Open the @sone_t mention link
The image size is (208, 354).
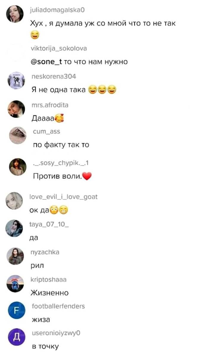[x=46, y=62]
